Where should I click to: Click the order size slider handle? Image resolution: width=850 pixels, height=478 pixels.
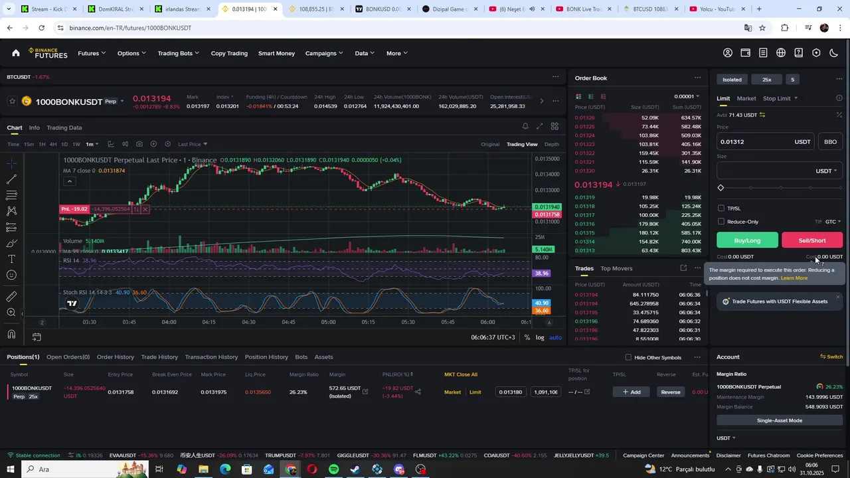721,188
